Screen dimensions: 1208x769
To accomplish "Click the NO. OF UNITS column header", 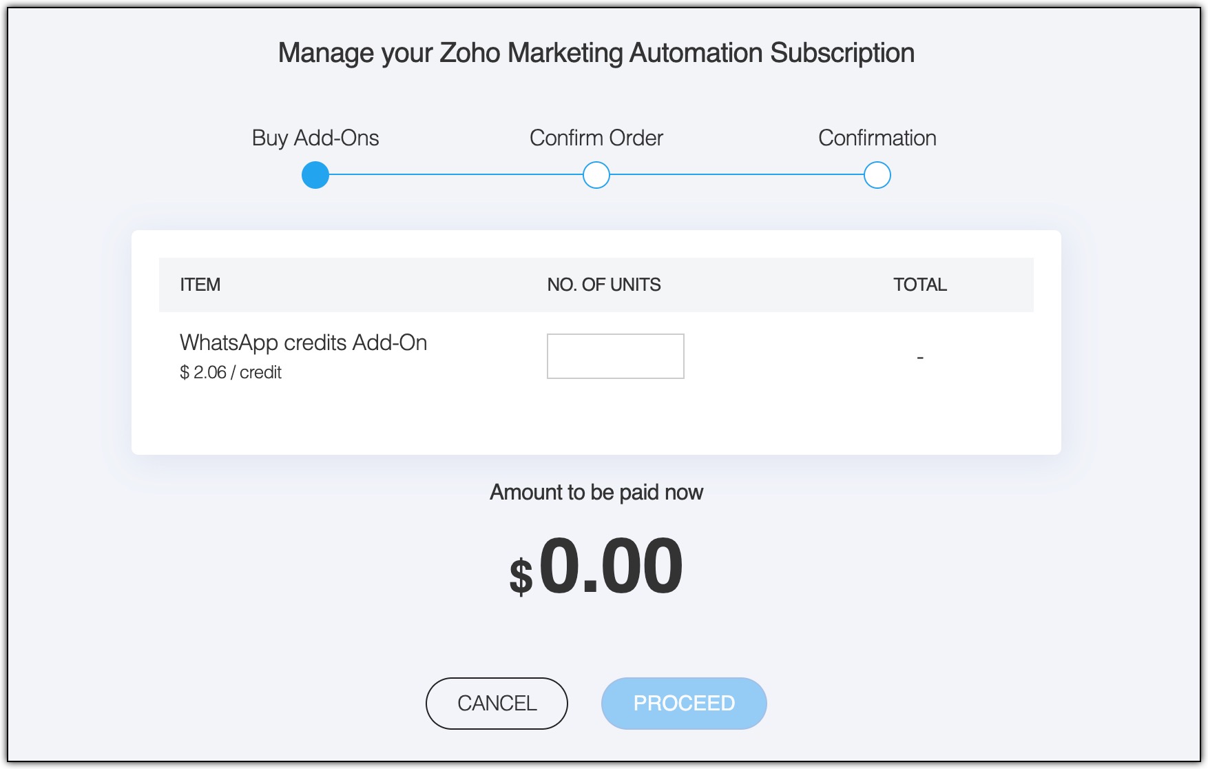I will 604,285.
